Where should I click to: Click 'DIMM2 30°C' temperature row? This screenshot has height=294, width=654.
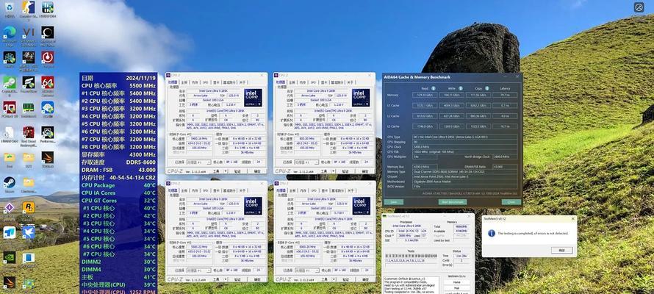click(x=118, y=262)
